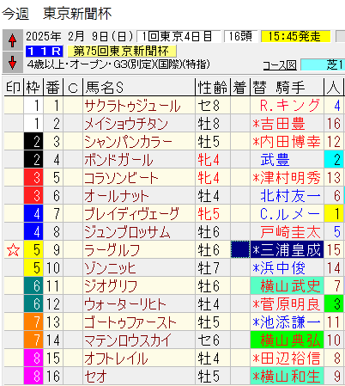Select horse ゴートゥファースト
The image size is (345, 386).
[x=130, y=322]
